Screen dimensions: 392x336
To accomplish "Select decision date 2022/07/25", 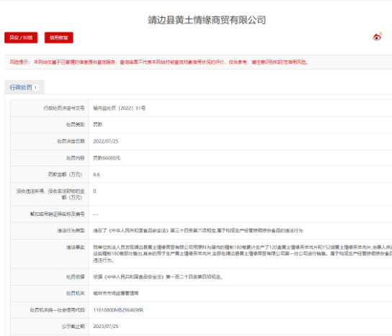I will 106,141.
